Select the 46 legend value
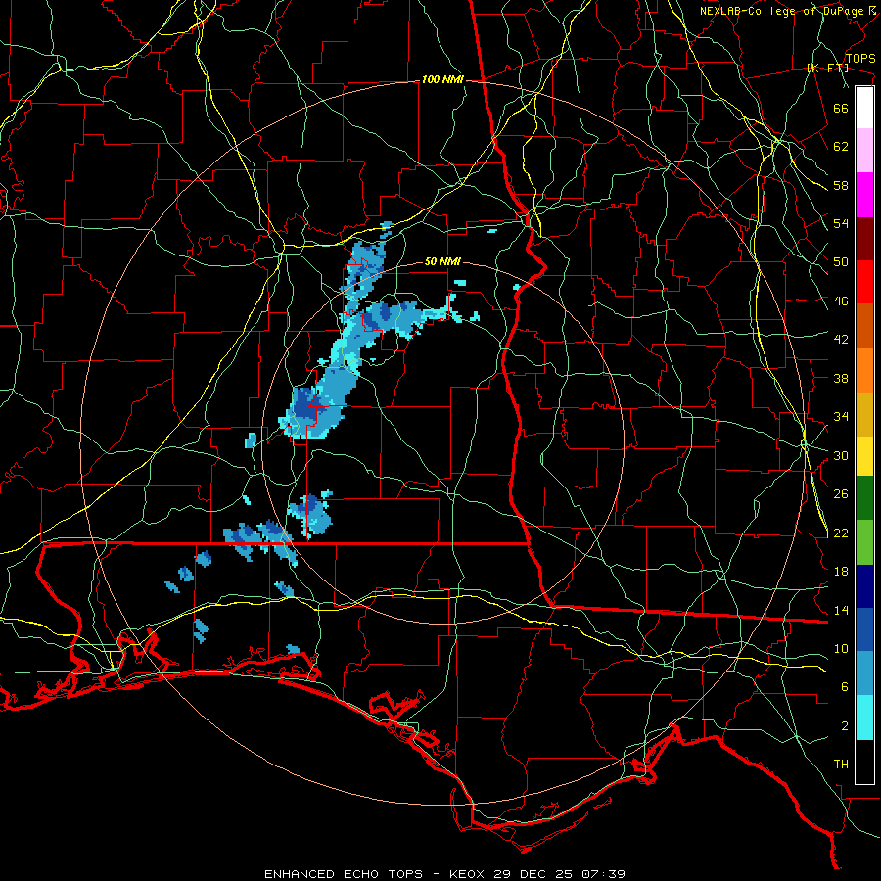This screenshot has width=881, height=881. pos(841,301)
